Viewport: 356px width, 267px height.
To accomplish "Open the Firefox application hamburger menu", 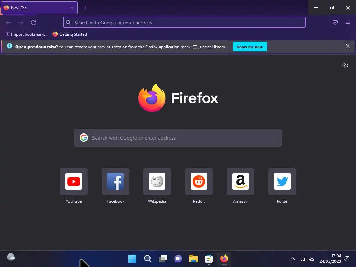I will pyautogui.click(x=348, y=22).
